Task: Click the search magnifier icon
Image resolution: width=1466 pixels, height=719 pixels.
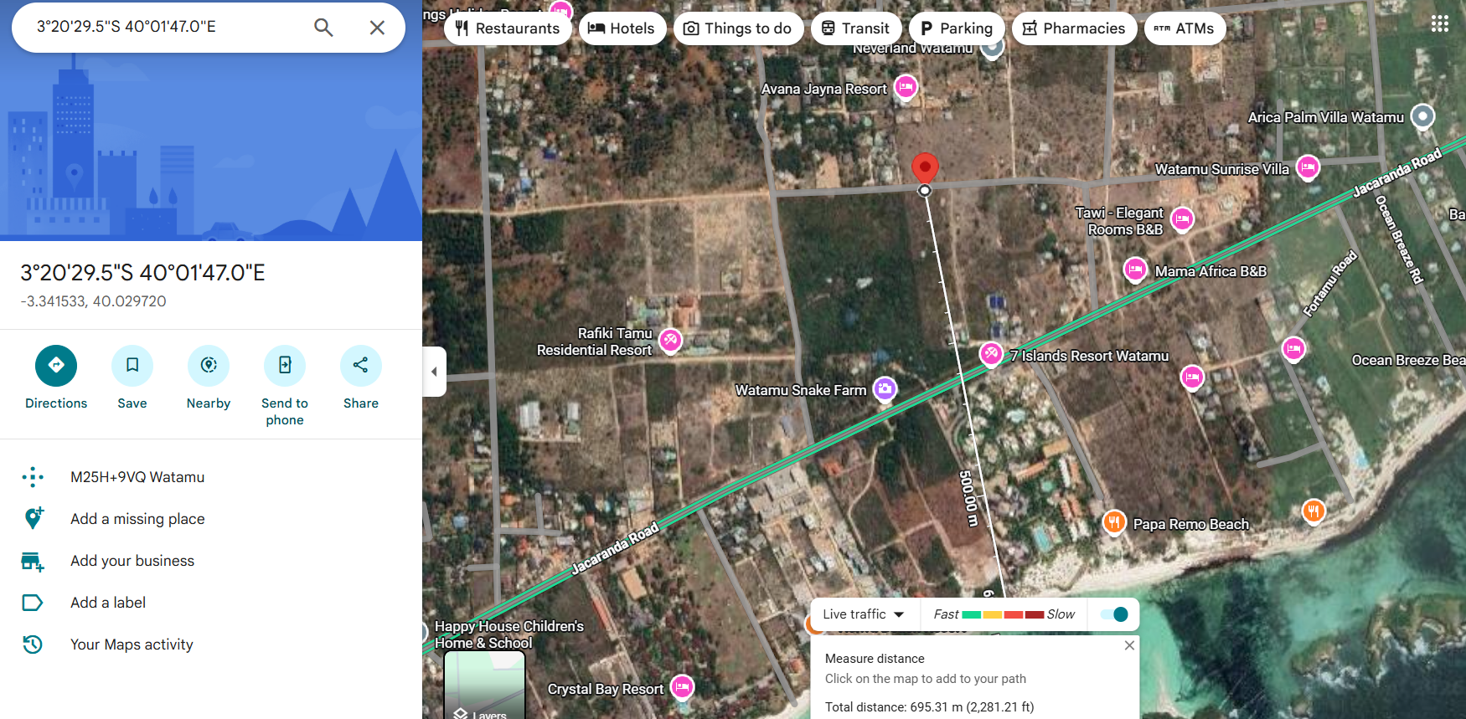Action: 323,28
